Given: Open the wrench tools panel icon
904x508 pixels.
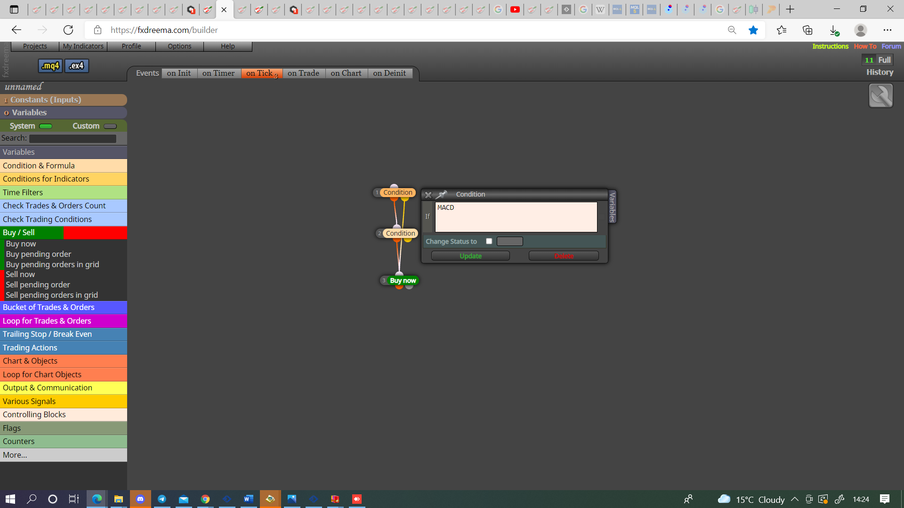Looking at the screenshot, I should pos(880,95).
